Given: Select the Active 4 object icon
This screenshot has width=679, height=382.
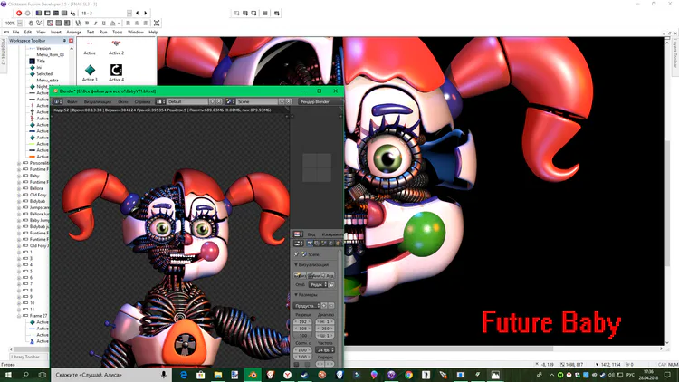Looking at the screenshot, I should point(116,71).
